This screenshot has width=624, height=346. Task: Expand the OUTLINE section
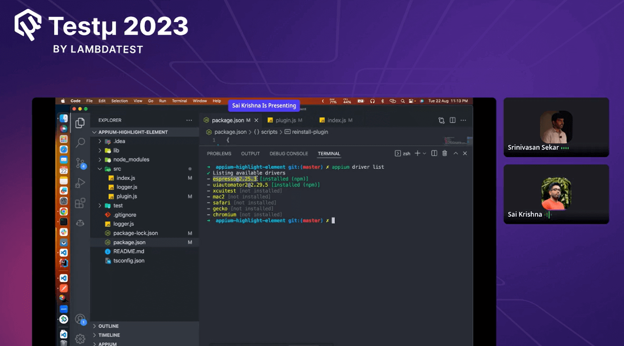pos(108,326)
